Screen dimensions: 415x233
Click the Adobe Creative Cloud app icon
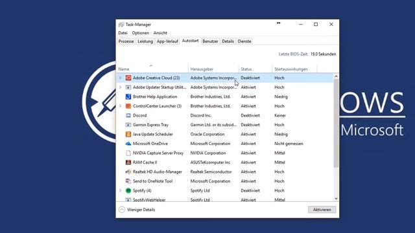pos(128,78)
